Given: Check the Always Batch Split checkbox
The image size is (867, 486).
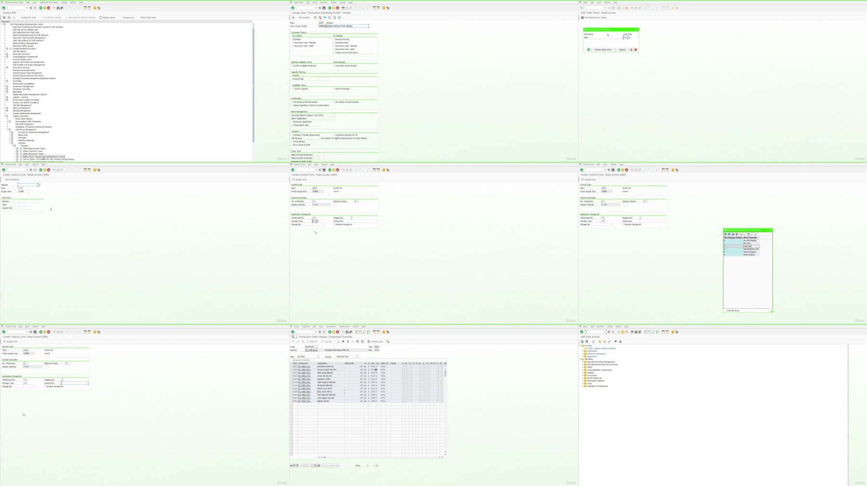Looking at the screenshot, I should point(293,125).
